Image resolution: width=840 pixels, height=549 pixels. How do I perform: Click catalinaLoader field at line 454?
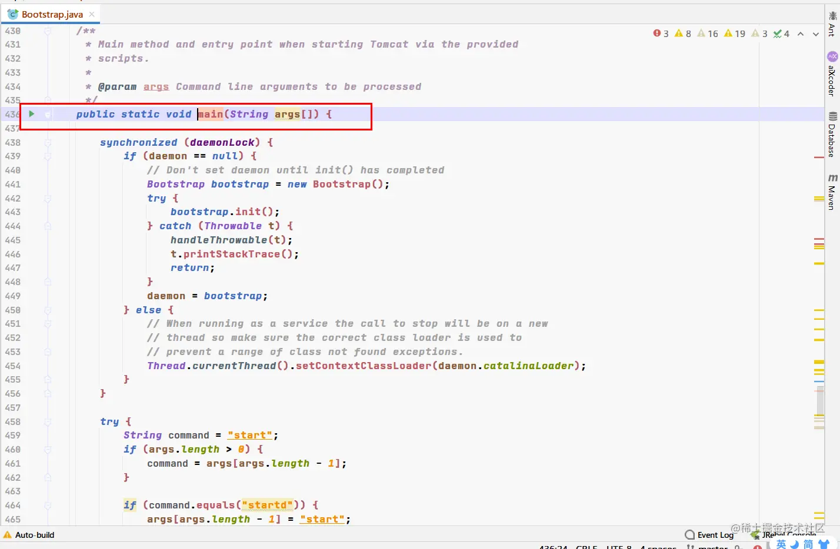(x=528, y=366)
